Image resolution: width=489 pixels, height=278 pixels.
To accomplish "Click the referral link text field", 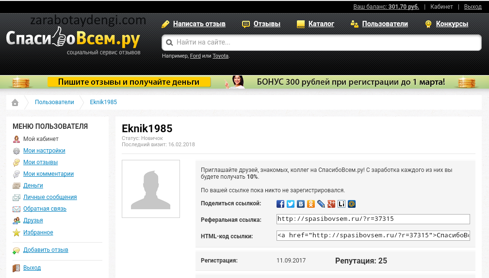I will click(373, 219).
